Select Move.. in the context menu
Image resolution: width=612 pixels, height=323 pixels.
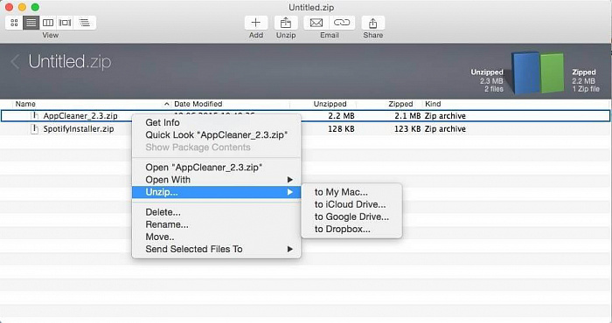[217, 237]
